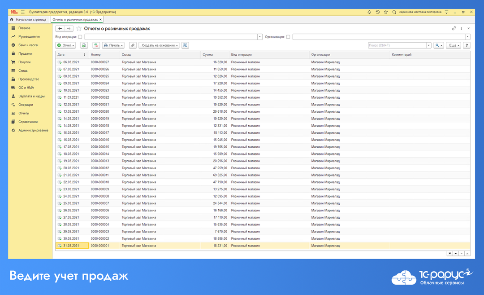The image size is (484, 295).
Task: Open the Отчеты section in sidebar
Action: pos(24,113)
